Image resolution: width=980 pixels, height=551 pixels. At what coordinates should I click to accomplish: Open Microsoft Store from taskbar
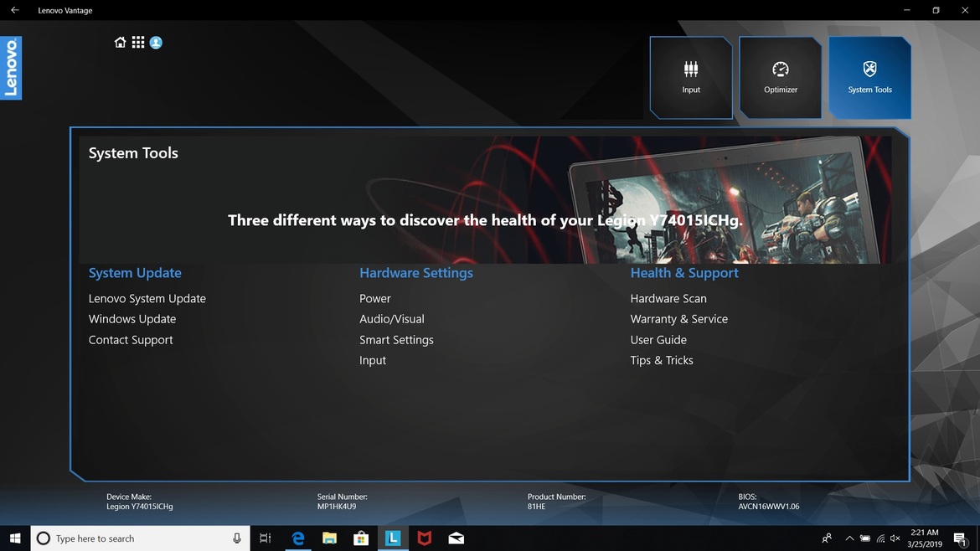[361, 538]
